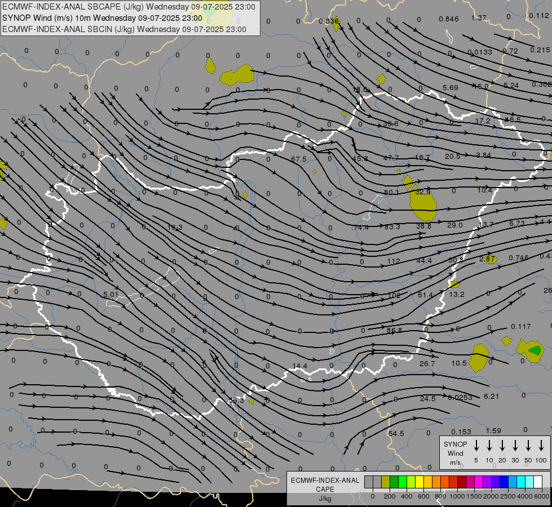Pick the white swatch left of 6000
This screenshot has height=507, width=552.
(x=538, y=482)
